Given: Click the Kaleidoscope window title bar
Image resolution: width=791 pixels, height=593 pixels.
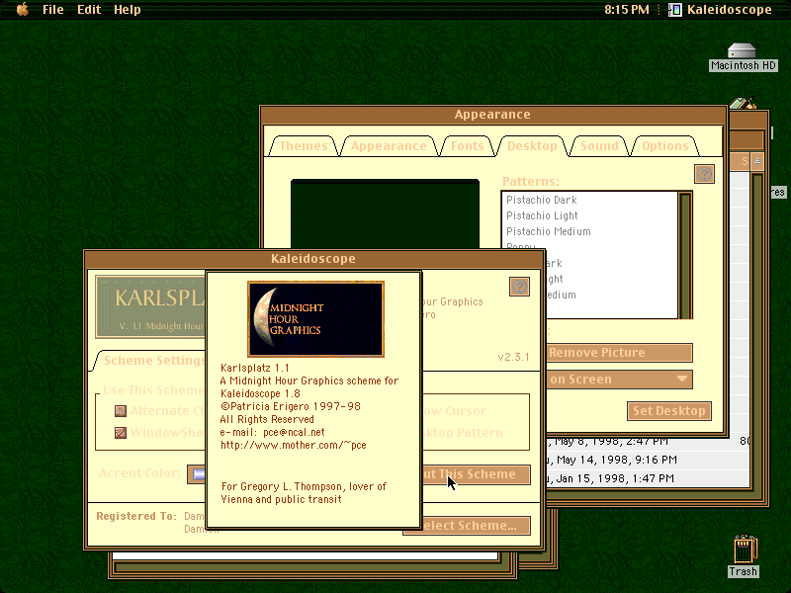Looking at the screenshot, I should pos(312,259).
